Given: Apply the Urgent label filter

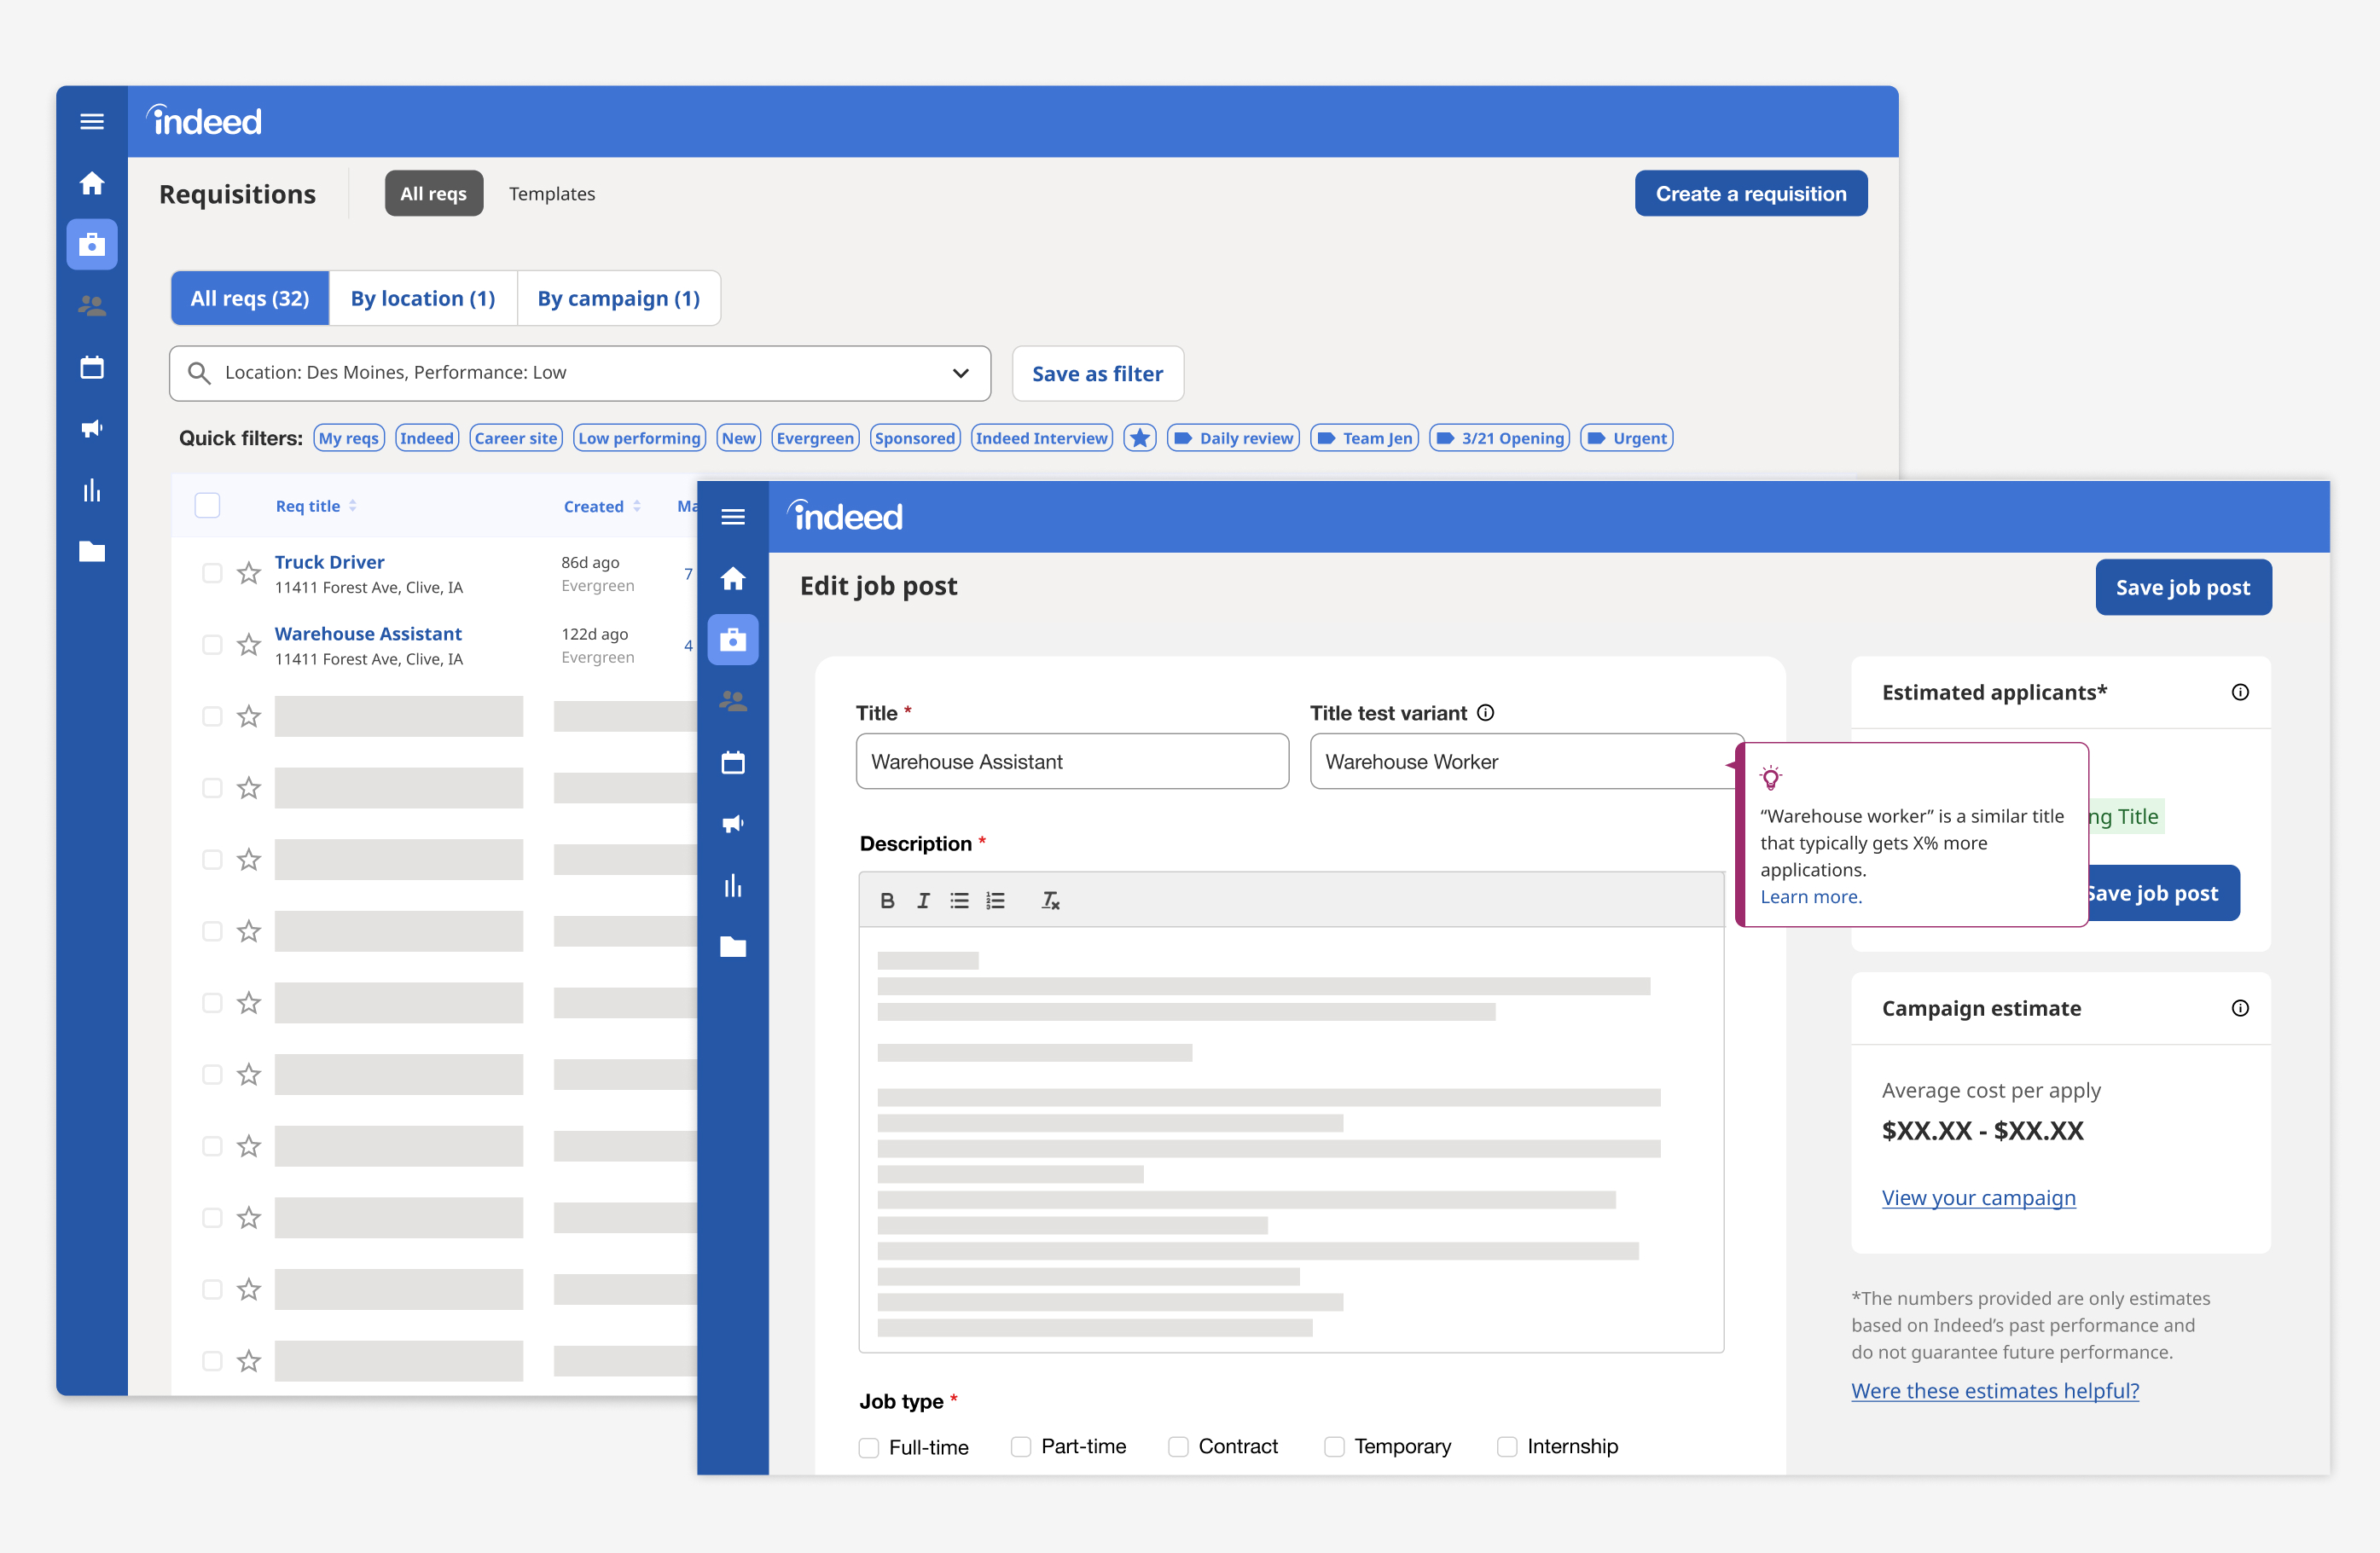Looking at the screenshot, I should (x=1627, y=438).
